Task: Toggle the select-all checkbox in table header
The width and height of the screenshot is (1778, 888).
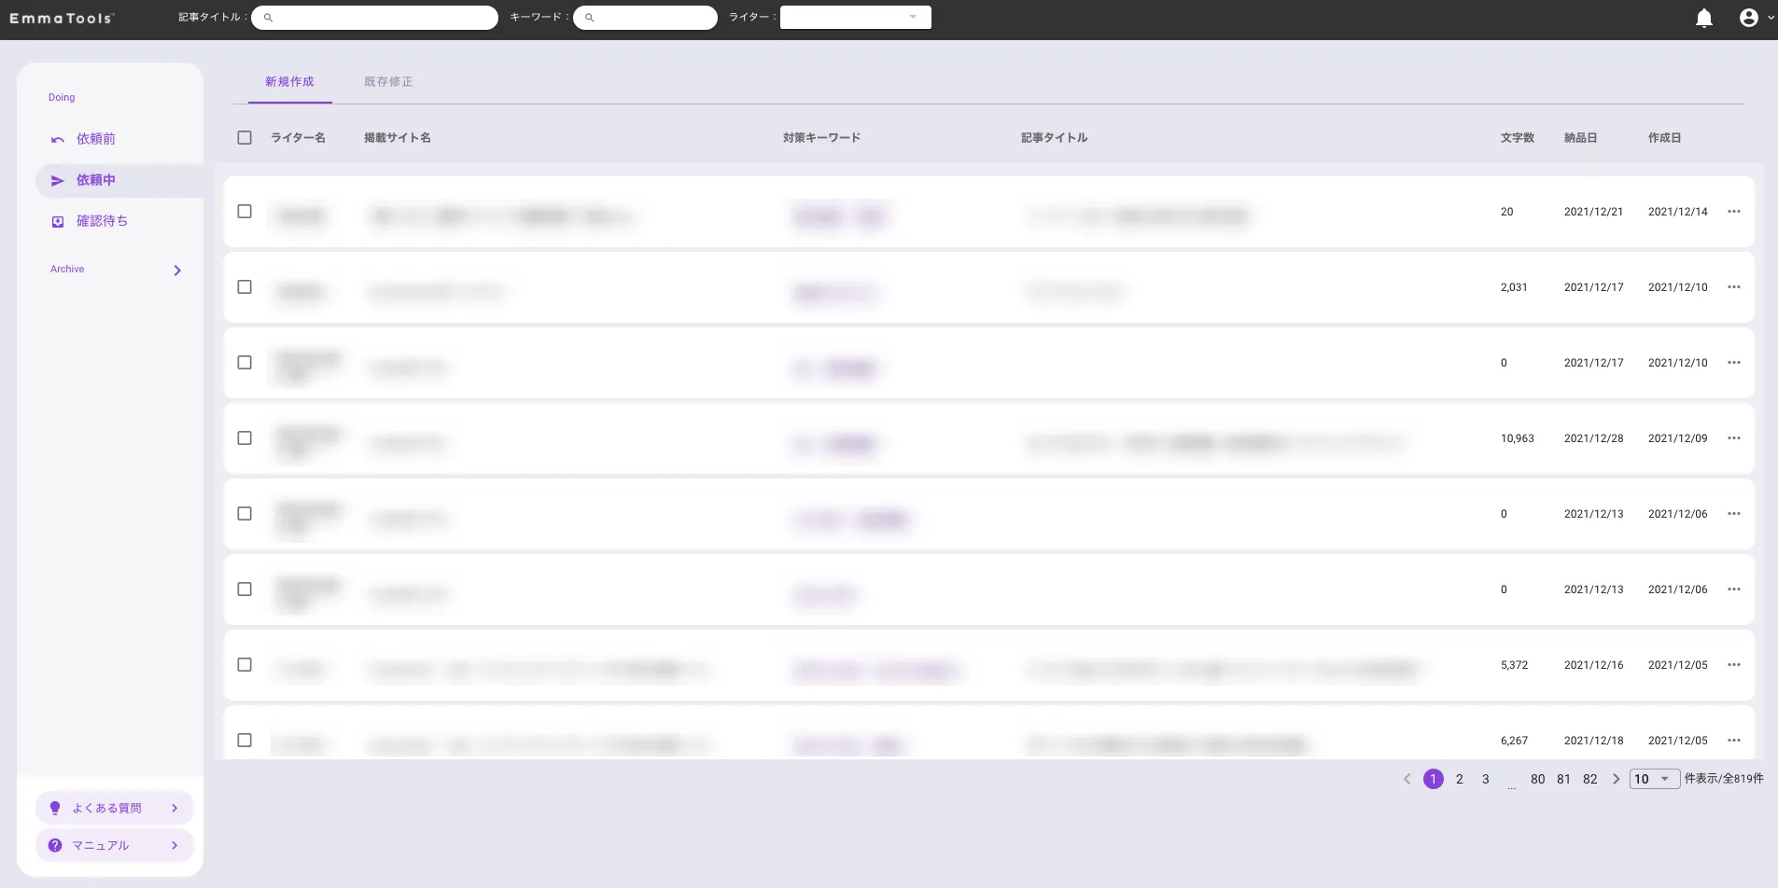Action: click(245, 138)
